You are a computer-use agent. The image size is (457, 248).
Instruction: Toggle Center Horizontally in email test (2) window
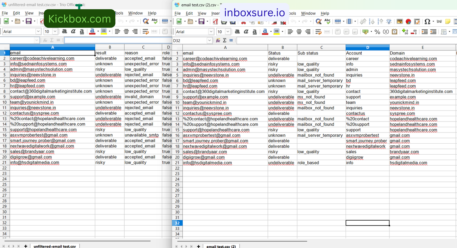pos(299,32)
